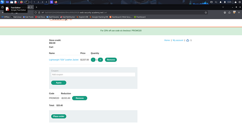Open the notifications bell in the tray
The width and height of the screenshot is (242, 126).
(221, 2)
